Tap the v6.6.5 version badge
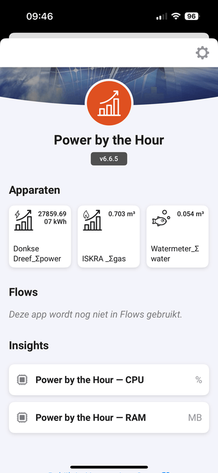The width and height of the screenshot is (218, 473). click(109, 158)
